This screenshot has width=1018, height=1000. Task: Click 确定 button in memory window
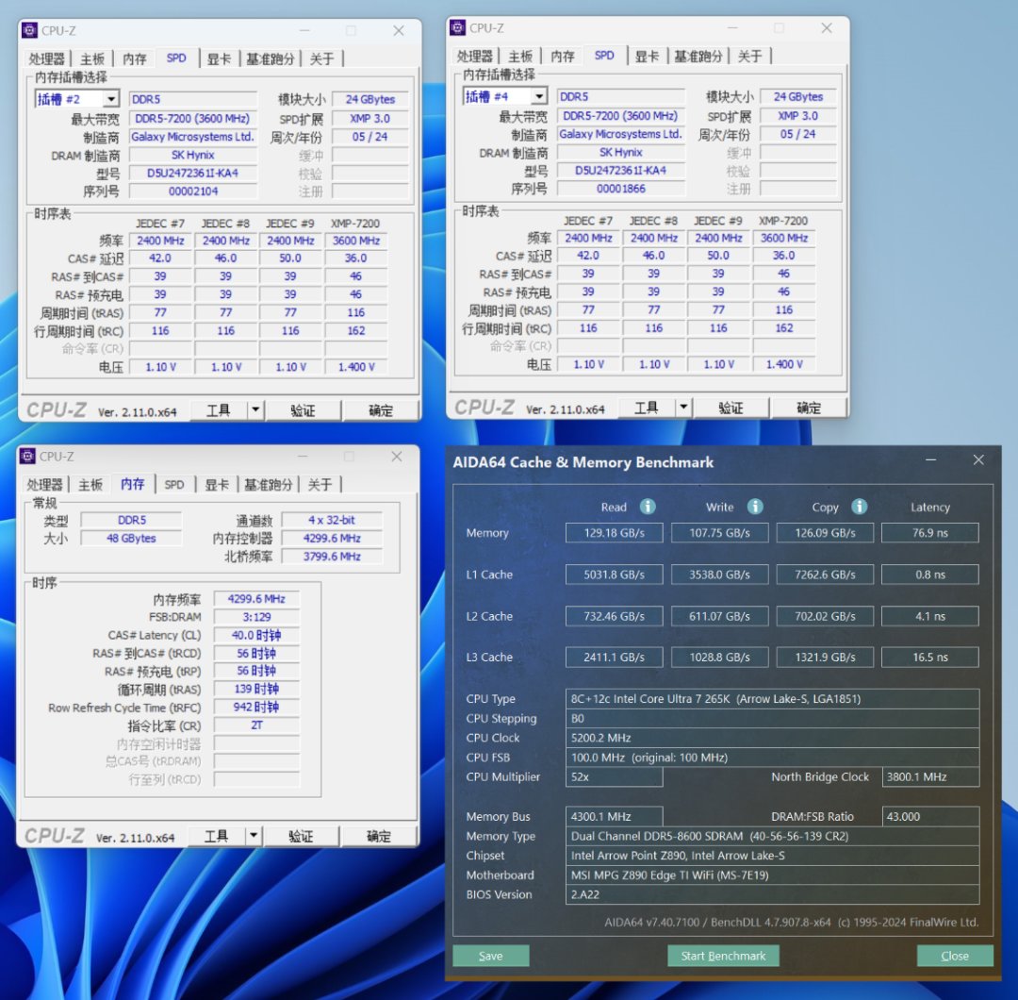(379, 836)
